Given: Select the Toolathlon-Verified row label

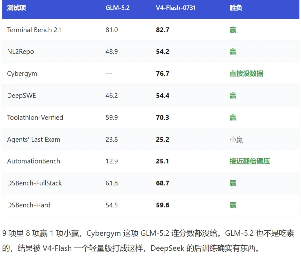Looking at the screenshot, I should pyautogui.click(x=35, y=117).
